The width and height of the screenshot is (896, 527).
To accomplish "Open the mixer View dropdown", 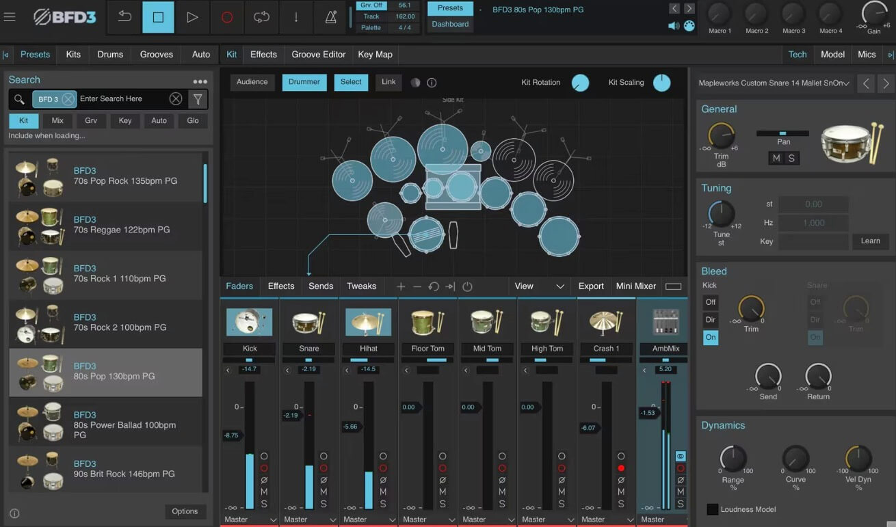I will [539, 286].
